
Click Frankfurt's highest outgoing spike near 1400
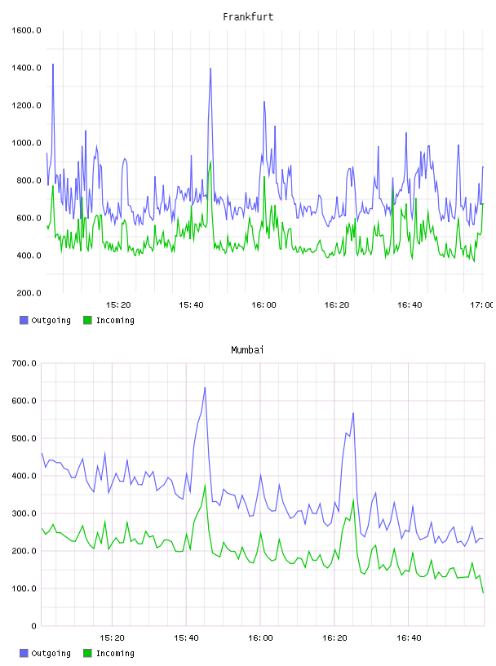click(53, 64)
